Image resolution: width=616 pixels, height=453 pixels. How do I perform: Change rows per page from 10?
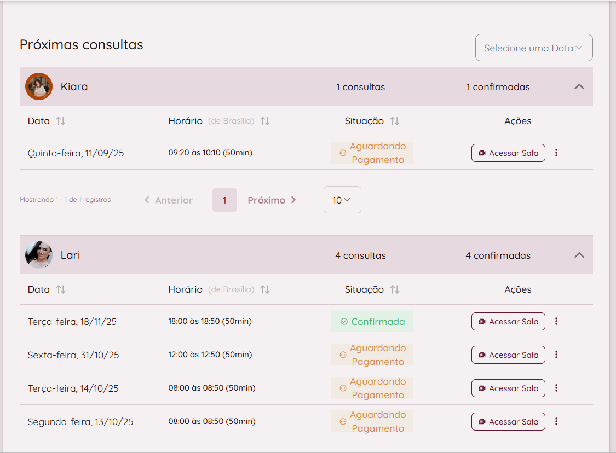click(342, 200)
